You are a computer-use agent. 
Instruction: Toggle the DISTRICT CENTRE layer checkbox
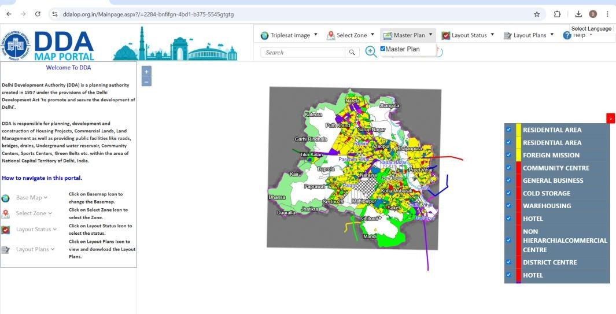pyautogui.click(x=509, y=262)
